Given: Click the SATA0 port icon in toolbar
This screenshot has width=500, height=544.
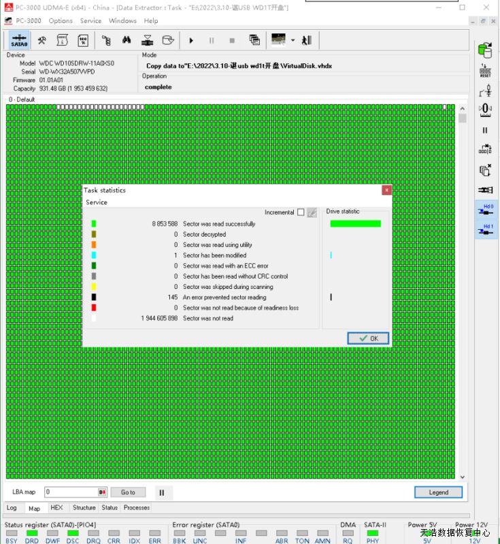Looking at the screenshot, I should [19, 40].
